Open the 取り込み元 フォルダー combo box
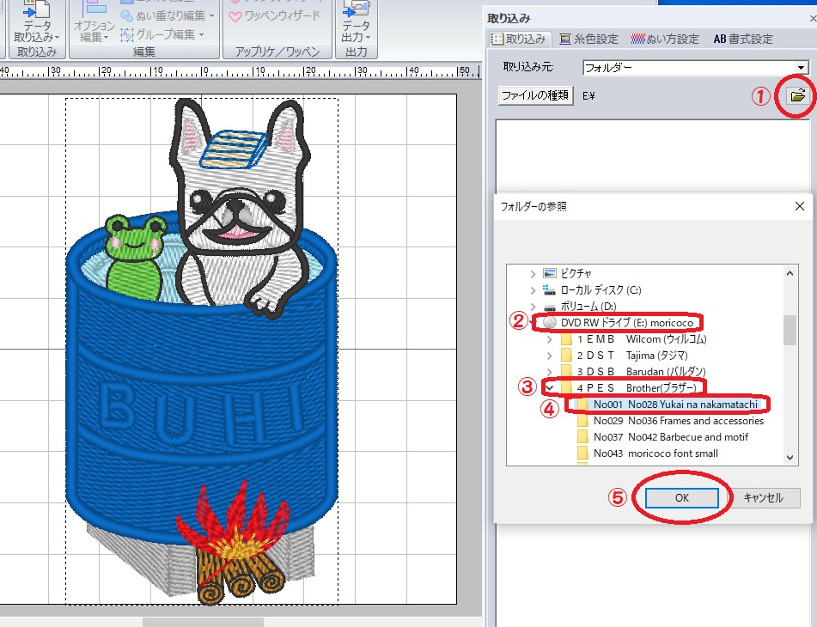Screen dimensions: 817x627 point(696,67)
